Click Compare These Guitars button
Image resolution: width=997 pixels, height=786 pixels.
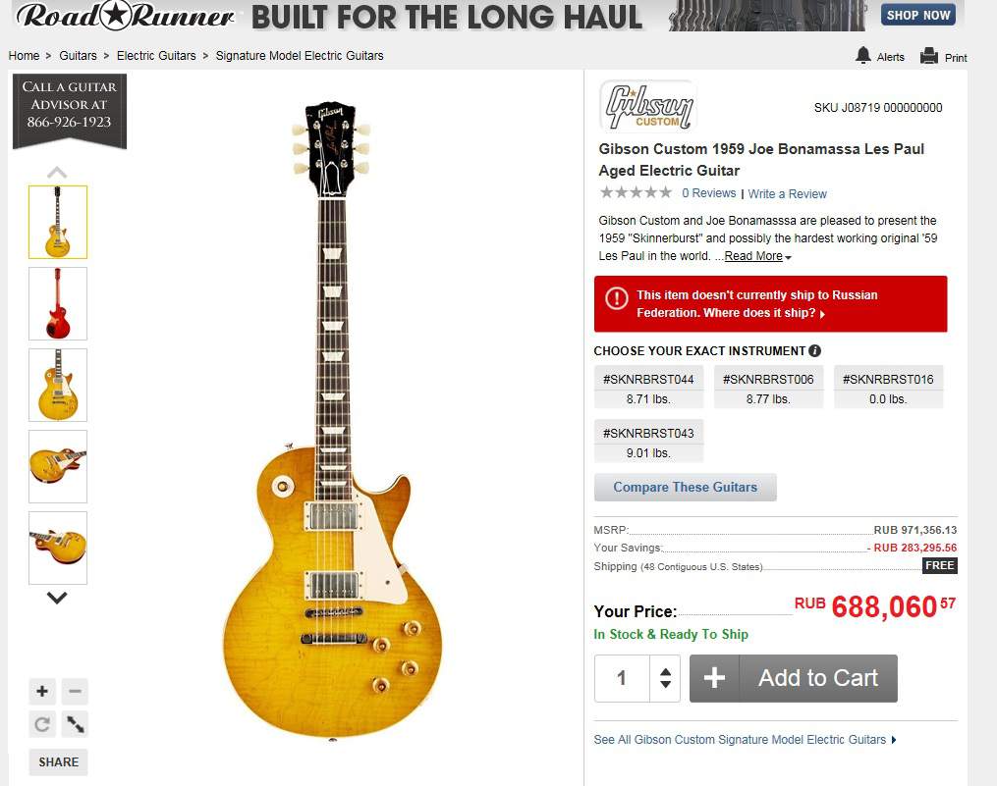(x=686, y=488)
